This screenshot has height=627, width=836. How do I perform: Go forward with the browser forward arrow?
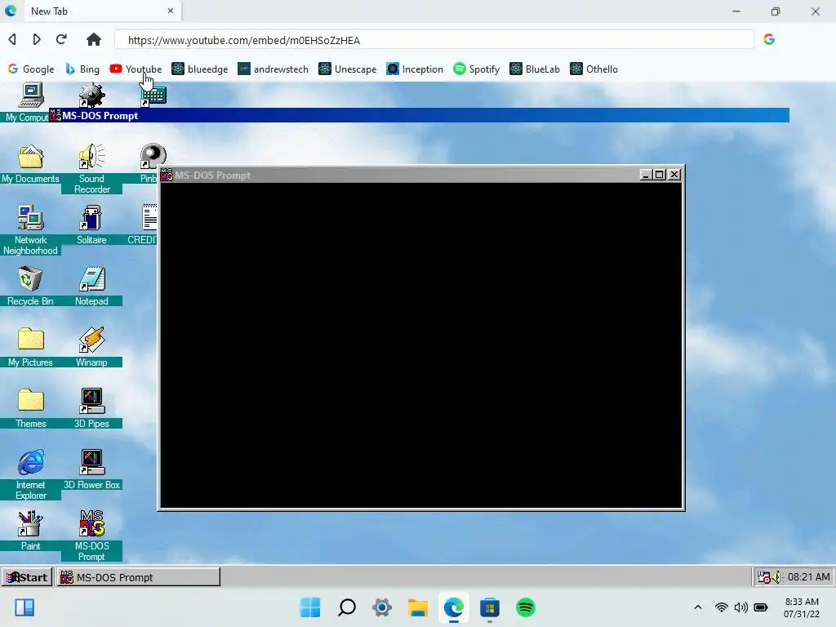click(x=36, y=39)
